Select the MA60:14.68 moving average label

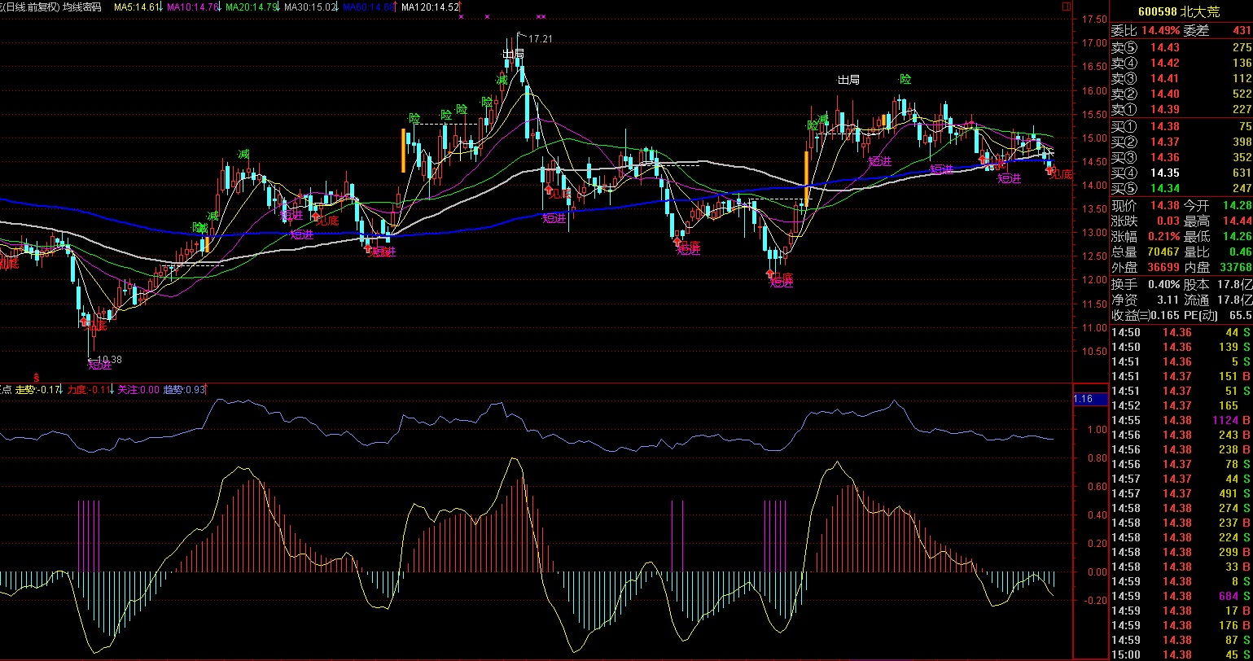368,7
